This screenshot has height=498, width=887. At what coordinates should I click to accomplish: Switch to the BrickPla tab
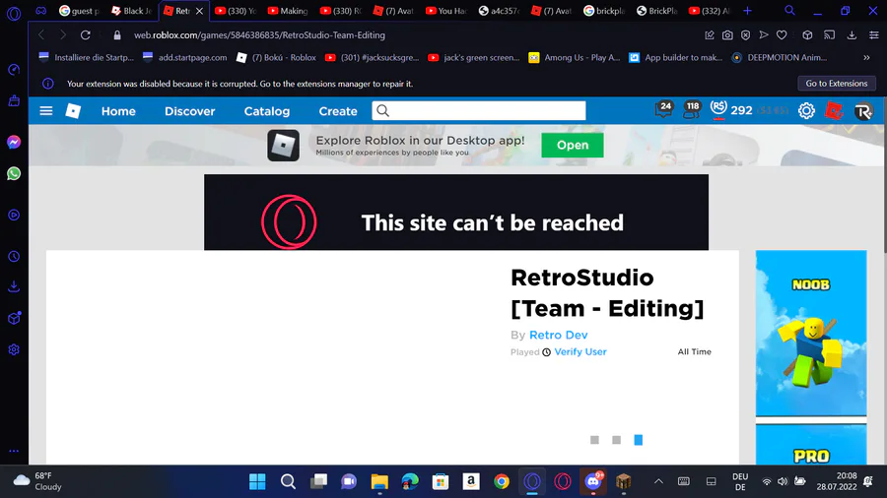pyautogui.click(x=656, y=11)
